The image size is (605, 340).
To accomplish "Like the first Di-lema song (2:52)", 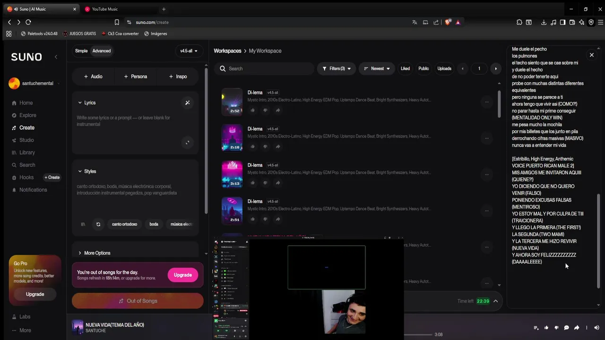I will [252, 110].
